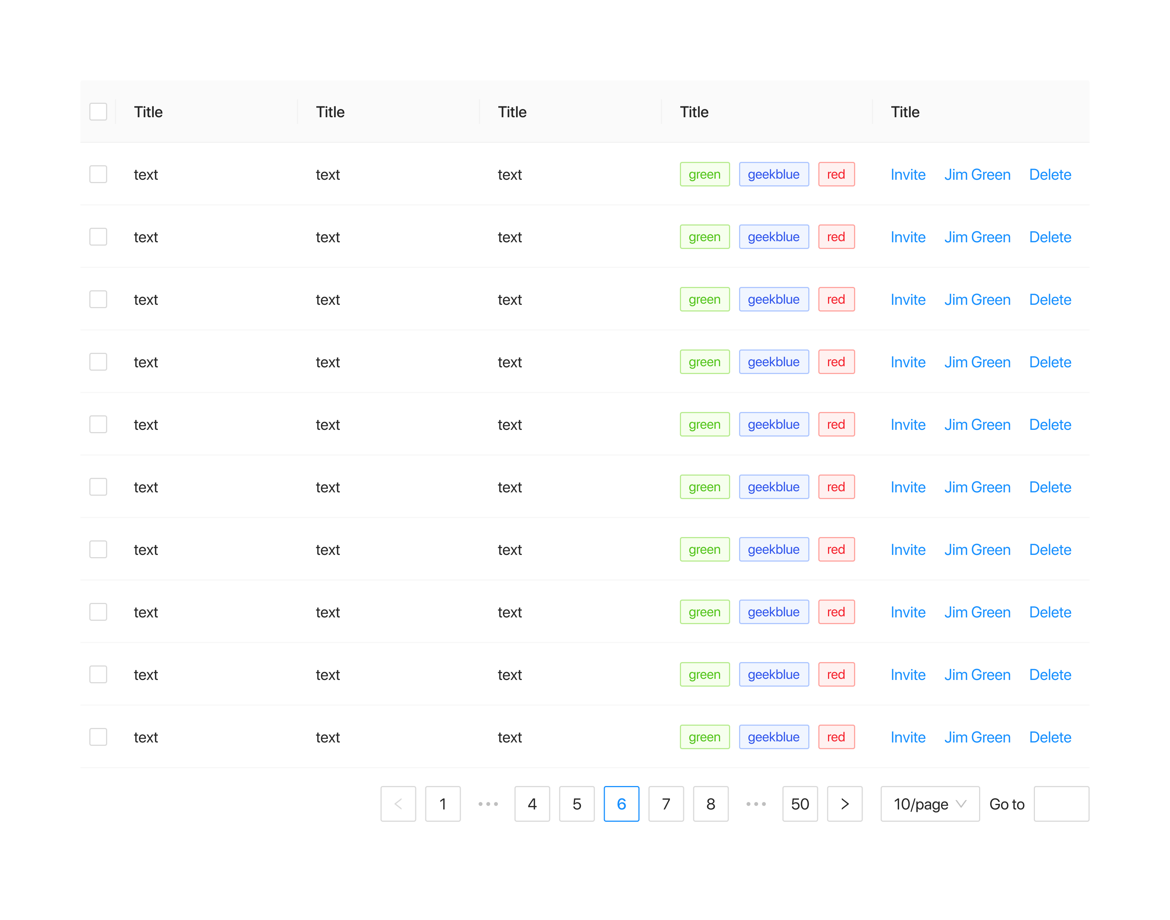1170x920 pixels.
Task: Select page 4 in pagination
Action: tap(532, 804)
